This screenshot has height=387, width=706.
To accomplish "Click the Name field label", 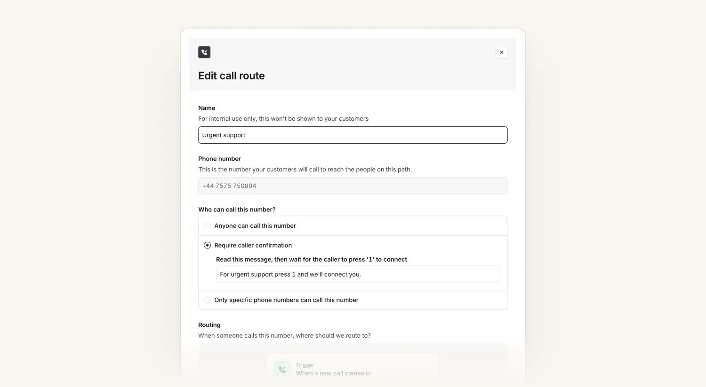I will (x=207, y=108).
